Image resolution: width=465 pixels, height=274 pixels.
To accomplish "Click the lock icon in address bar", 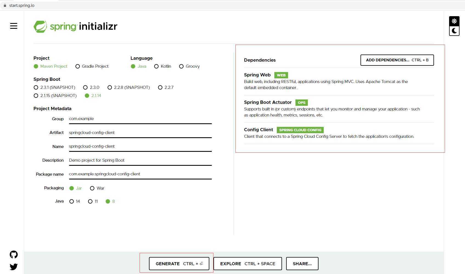I will [5, 5].
